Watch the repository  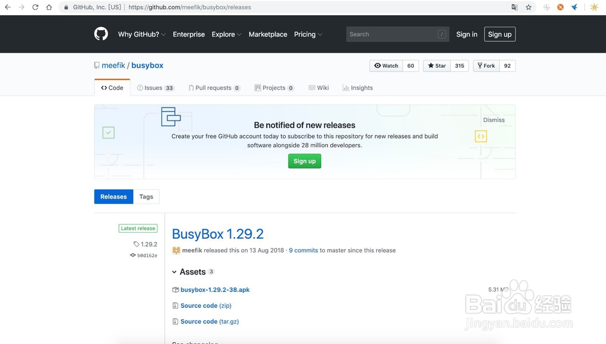click(386, 65)
